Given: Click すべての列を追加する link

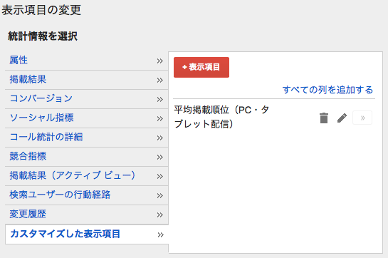Looking at the screenshot, I should click(327, 90).
